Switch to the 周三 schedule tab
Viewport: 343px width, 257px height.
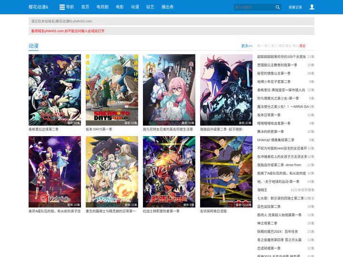[x=274, y=46]
